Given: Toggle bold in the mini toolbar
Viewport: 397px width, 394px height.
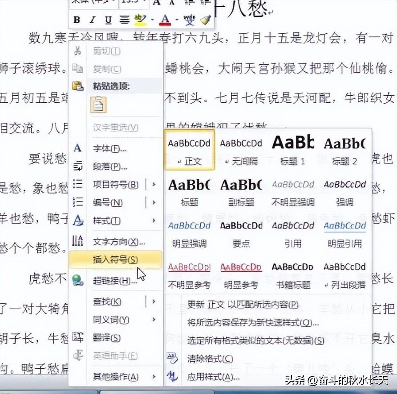Looking at the screenshot, I should (77, 20).
